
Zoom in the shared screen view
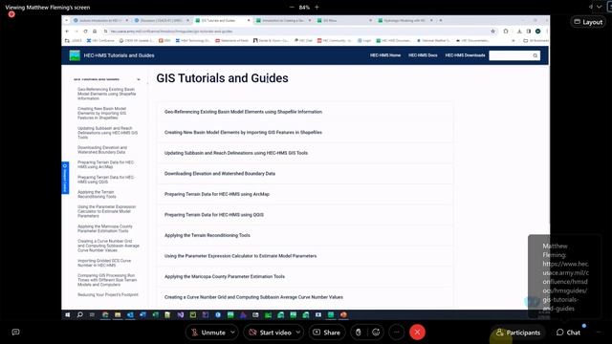point(317,7)
